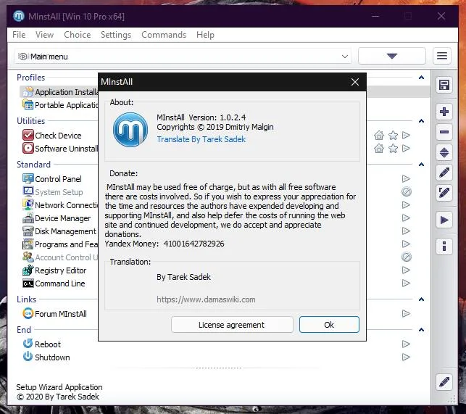Viewport: 466px width, 414px height.
Task: Toggle the disabled circle on System Setup
Action: 407,191
